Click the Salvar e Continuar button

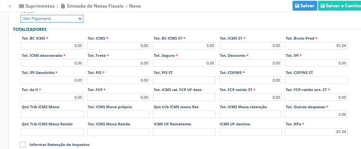pos(340,6)
